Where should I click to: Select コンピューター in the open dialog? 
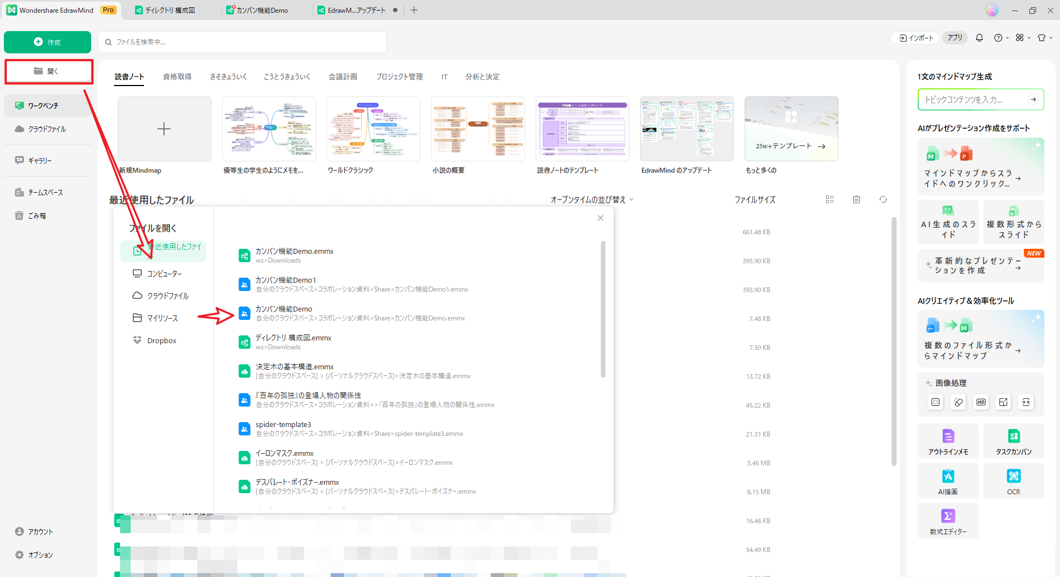point(163,274)
